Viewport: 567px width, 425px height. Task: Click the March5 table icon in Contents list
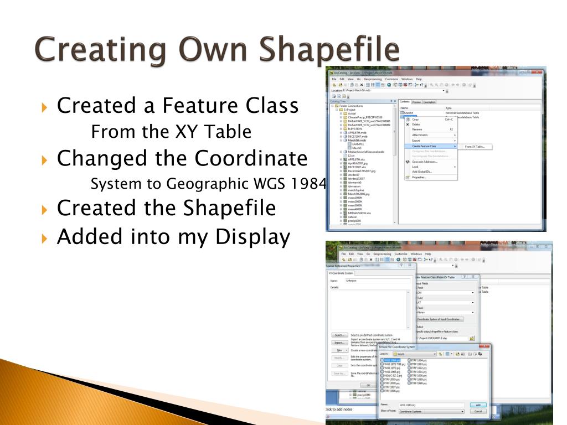402,113
